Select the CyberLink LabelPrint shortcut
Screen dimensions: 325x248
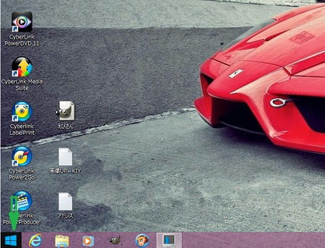(21, 118)
